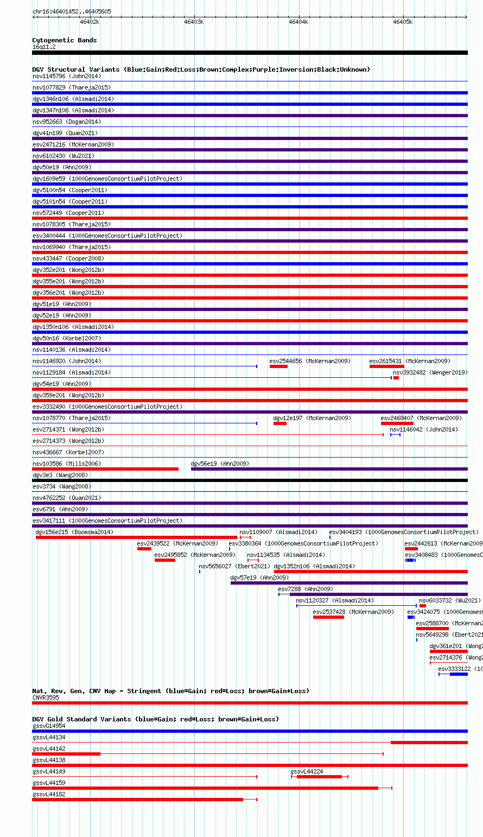The width and height of the screenshot is (483, 837).
Task: Select the esv2615431 (McKernan2009) variant bar
Action: pos(387,366)
